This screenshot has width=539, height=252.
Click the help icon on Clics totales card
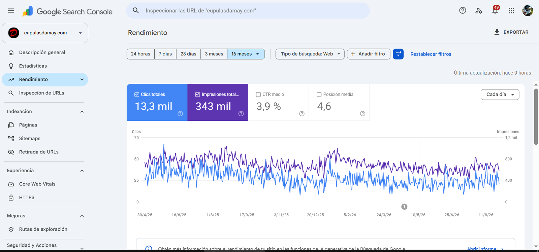click(180, 114)
